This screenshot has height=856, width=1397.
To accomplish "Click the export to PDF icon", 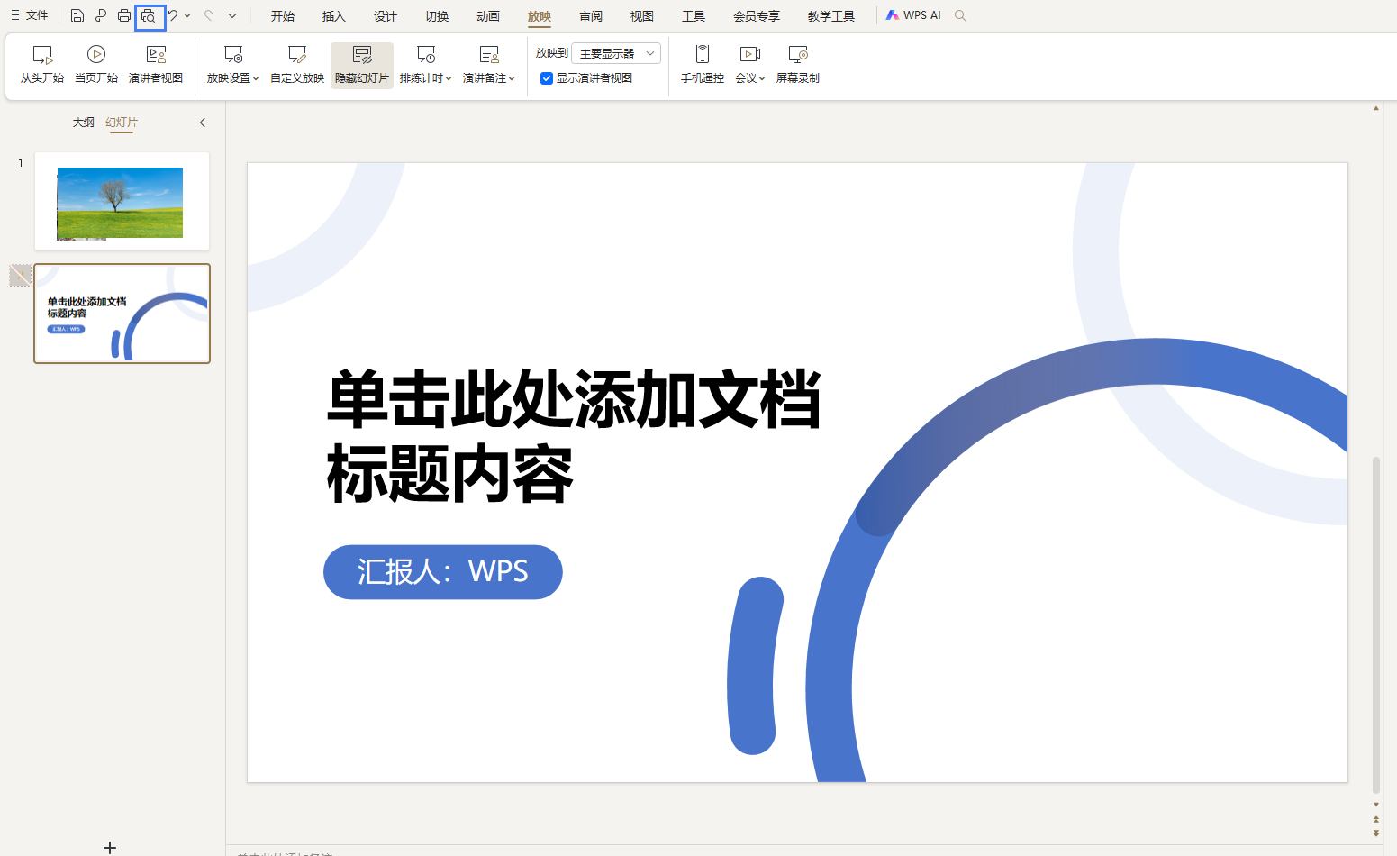I will (x=101, y=15).
